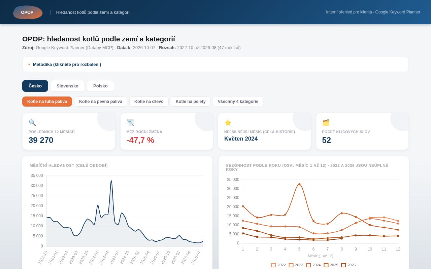
Task: Choose the Kotle na dřevo category
Action: (149, 102)
